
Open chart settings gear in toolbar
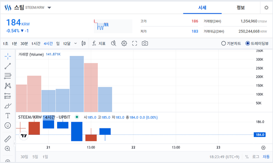tap(124, 44)
